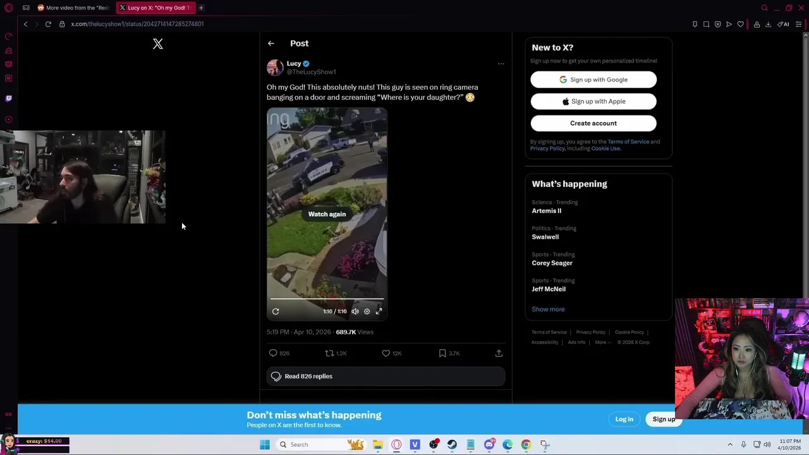Open Privacy Policy link in signup panel
This screenshot has height=455, width=809.
[547, 149]
